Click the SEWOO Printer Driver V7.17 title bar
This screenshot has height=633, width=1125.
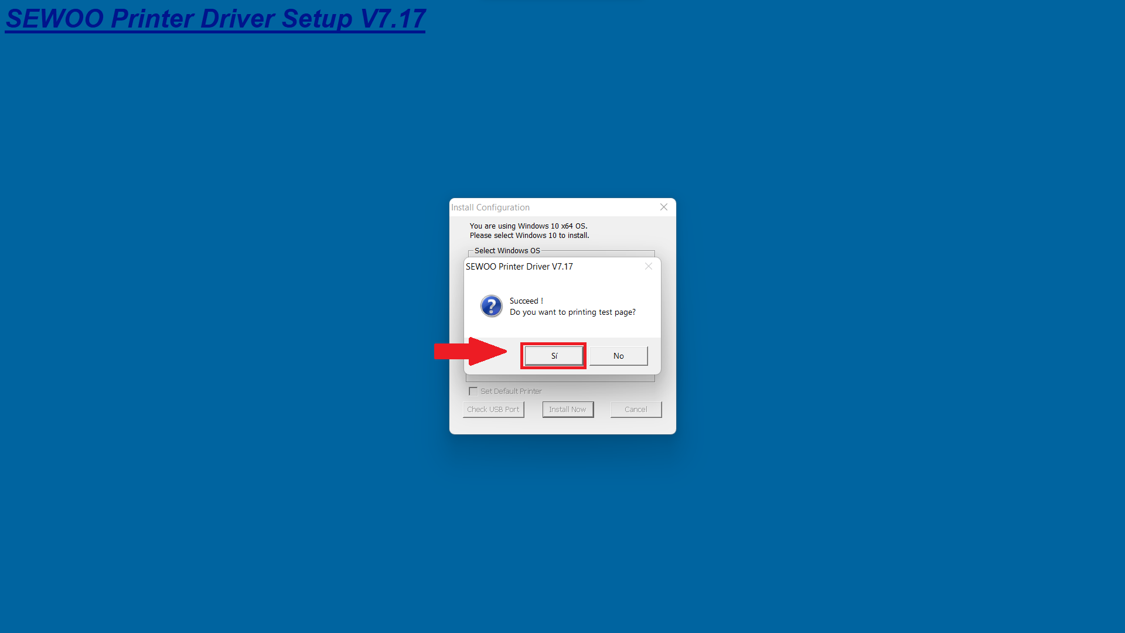tap(551, 267)
